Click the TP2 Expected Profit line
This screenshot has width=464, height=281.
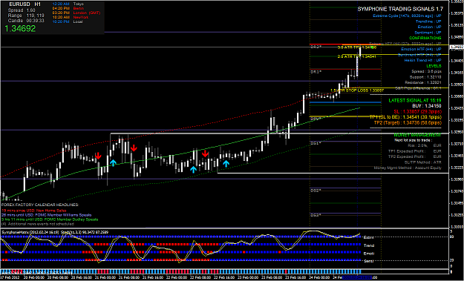pyautogui.click(x=414, y=156)
